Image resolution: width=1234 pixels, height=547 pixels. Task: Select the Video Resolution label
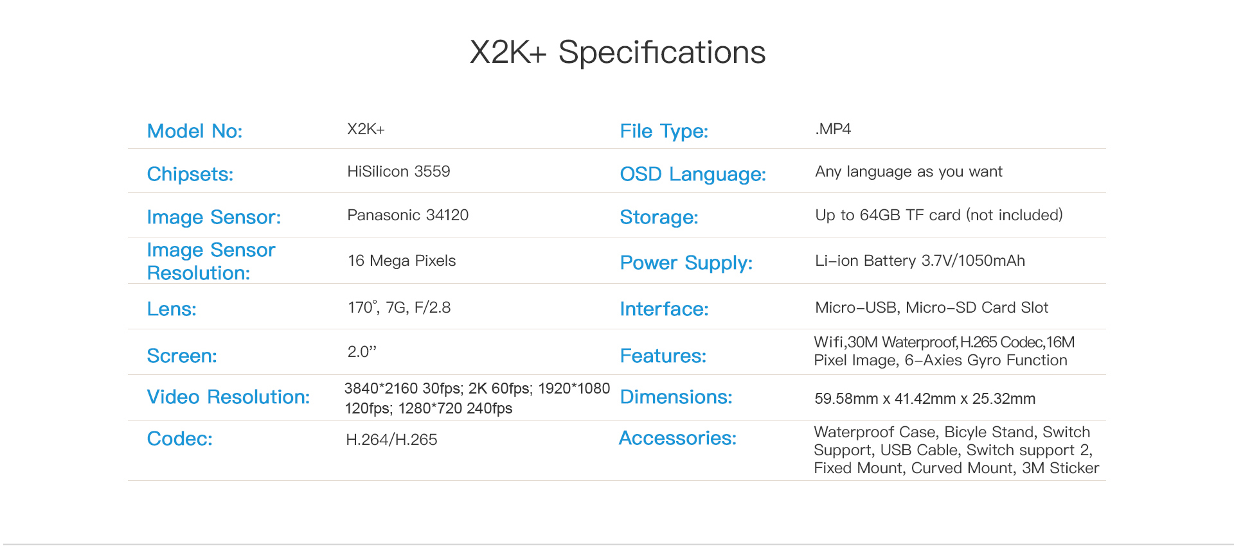click(228, 397)
